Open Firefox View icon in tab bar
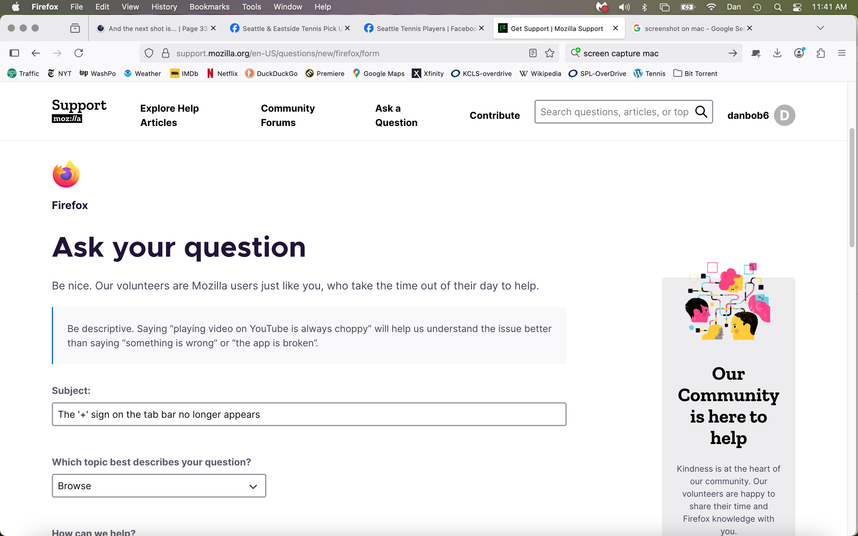858x536 pixels. [x=75, y=28]
